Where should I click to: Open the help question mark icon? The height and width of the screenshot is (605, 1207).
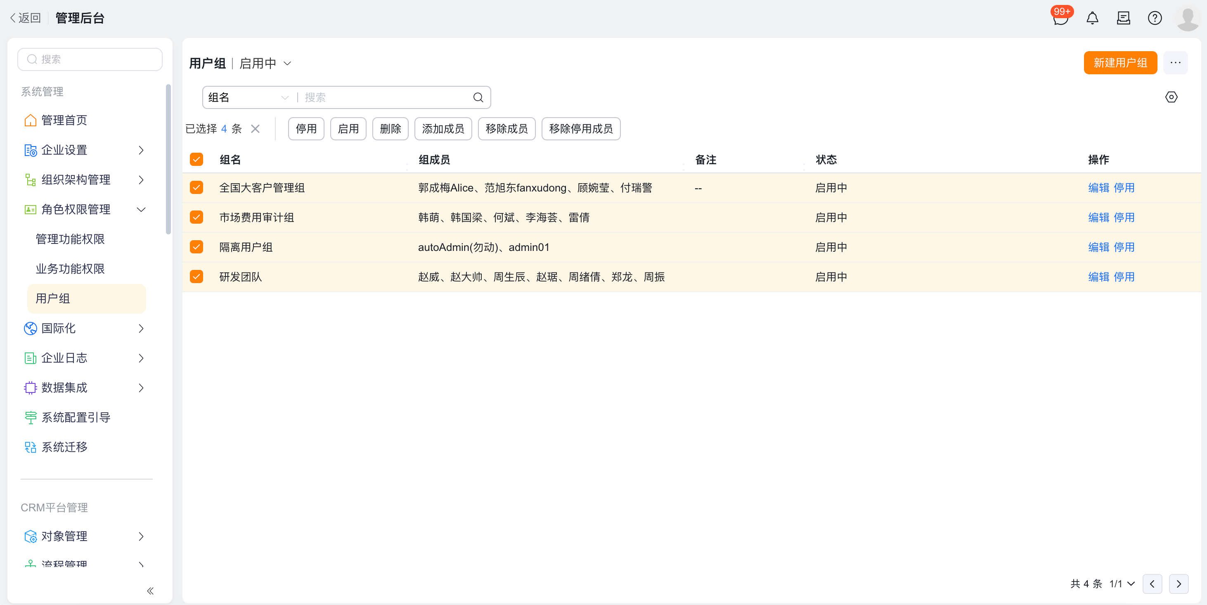[1155, 18]
